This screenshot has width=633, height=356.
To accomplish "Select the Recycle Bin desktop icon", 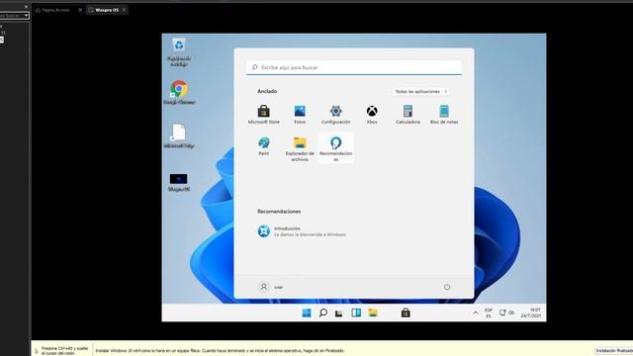I will pyautogui.click(x=179, y=51).
